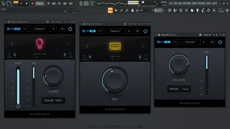Click the wait for input icon
The width and height of the screenshot is (230, 129).
[x=54, y=3]
